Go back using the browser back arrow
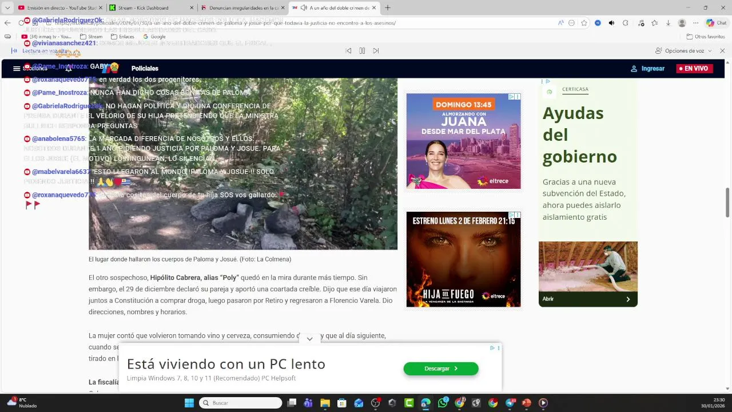 [x=7, y=23]
